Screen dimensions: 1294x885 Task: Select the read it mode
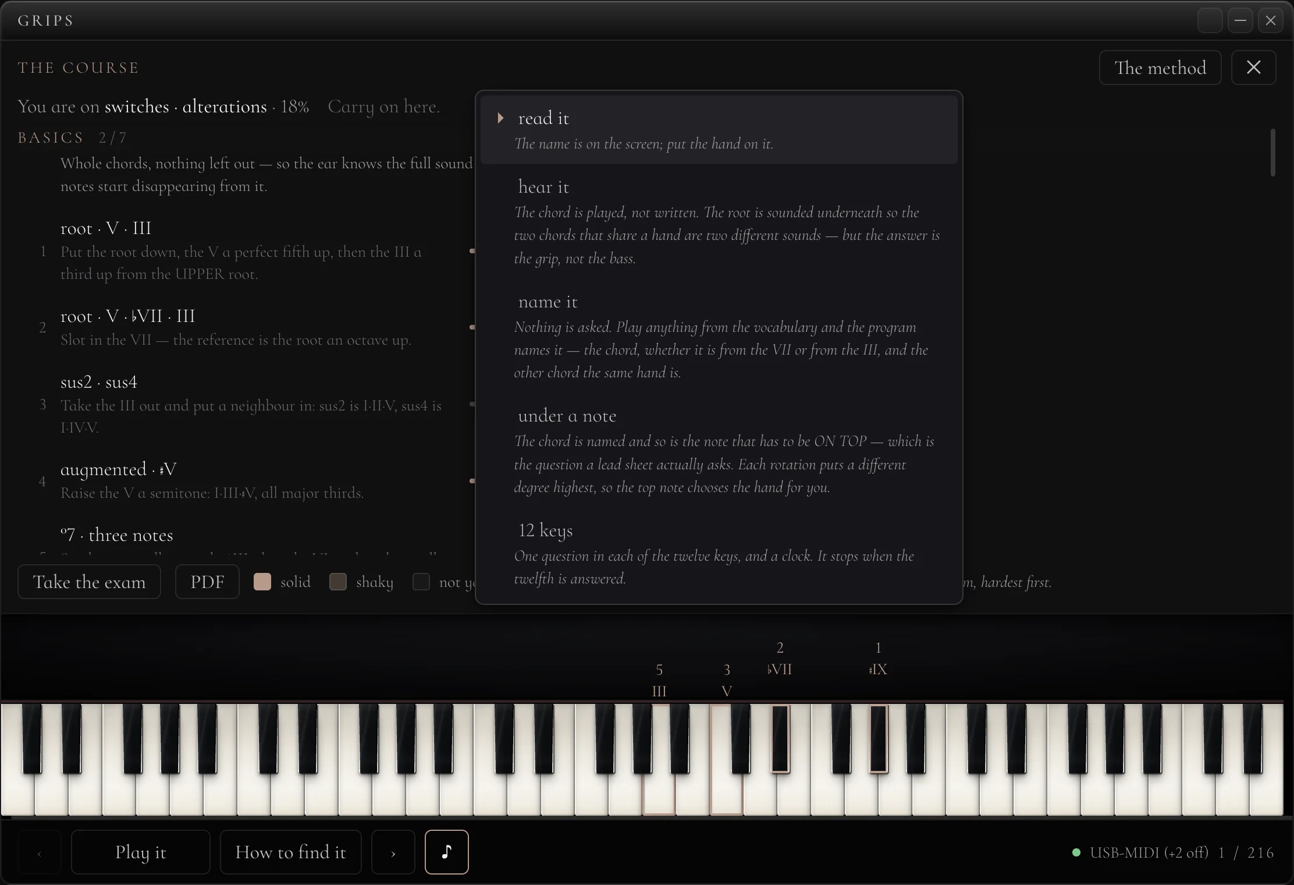tap(719, 130)
